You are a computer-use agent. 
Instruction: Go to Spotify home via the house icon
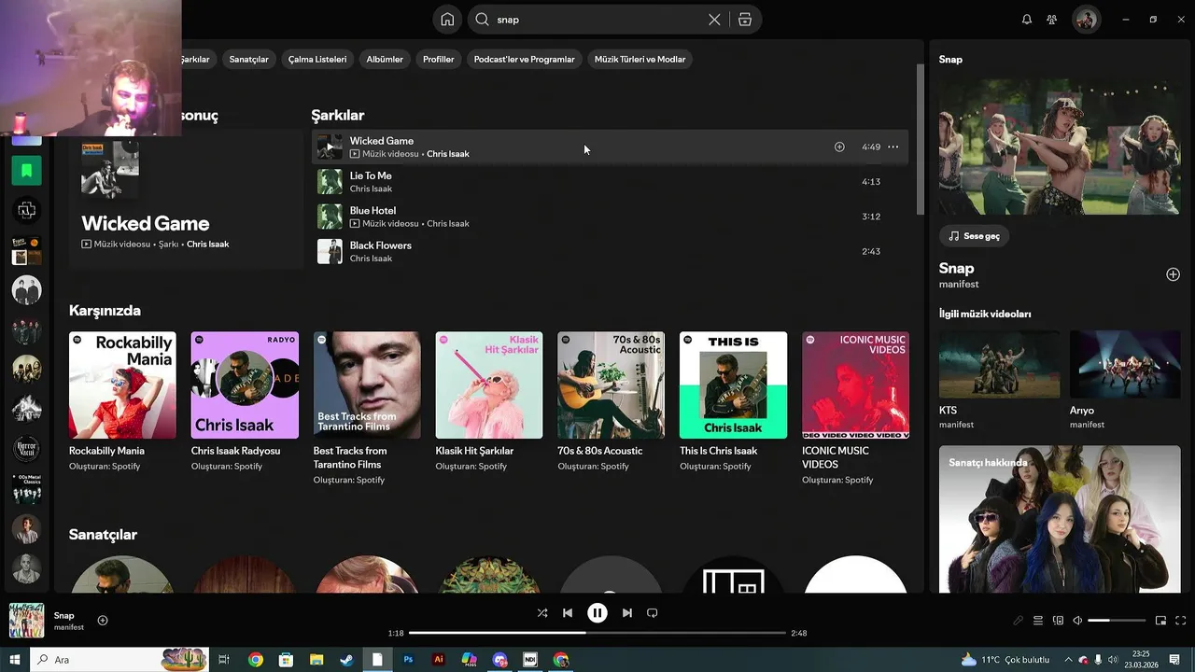(447, 20)
